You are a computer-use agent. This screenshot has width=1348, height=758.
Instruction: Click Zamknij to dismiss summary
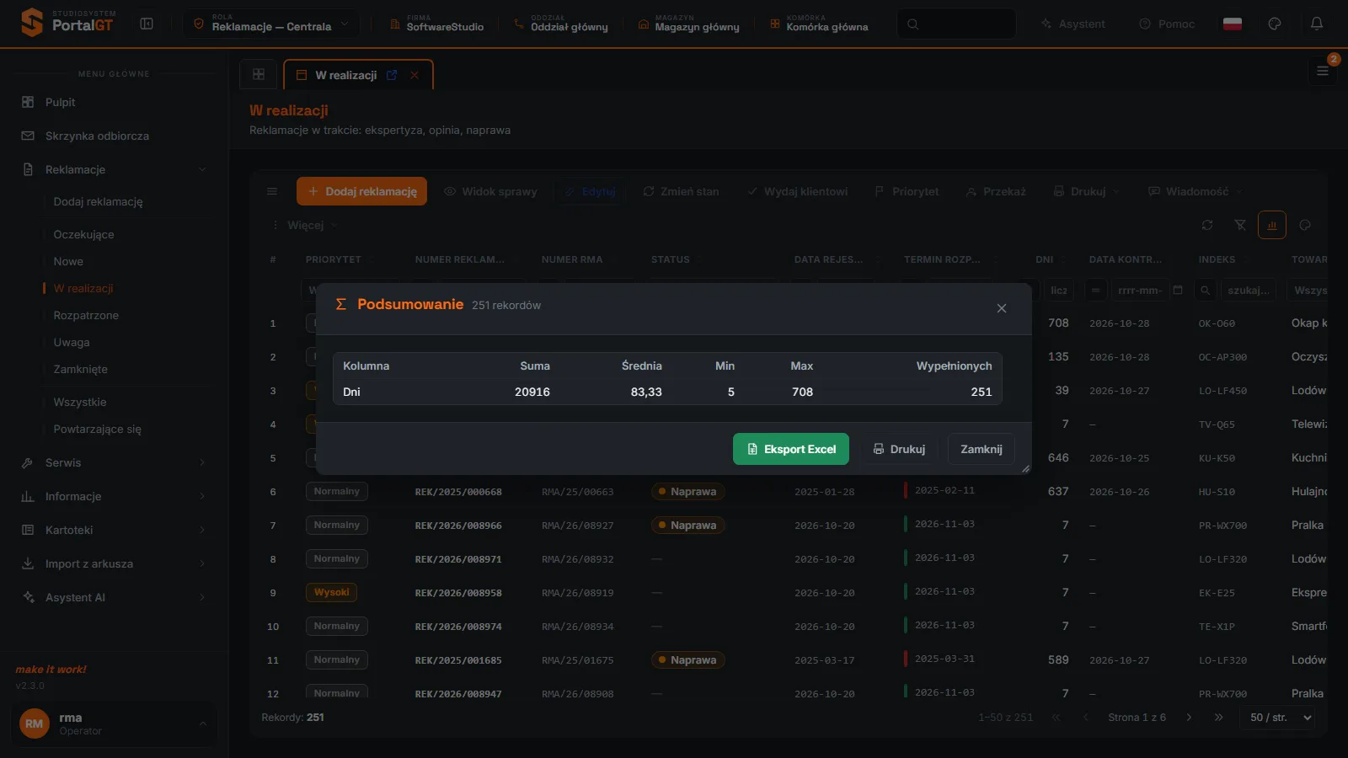point(982,449)
